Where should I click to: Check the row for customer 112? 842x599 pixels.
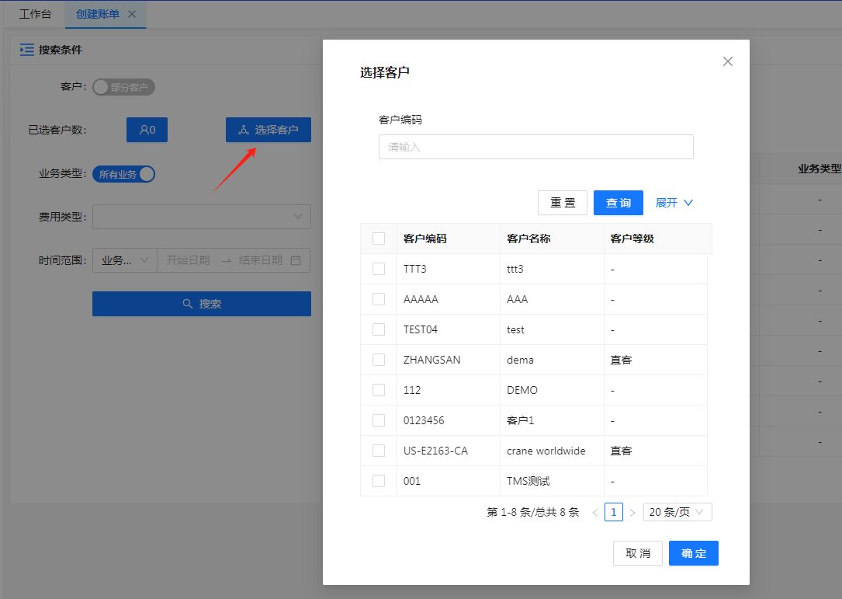(379, 390)
